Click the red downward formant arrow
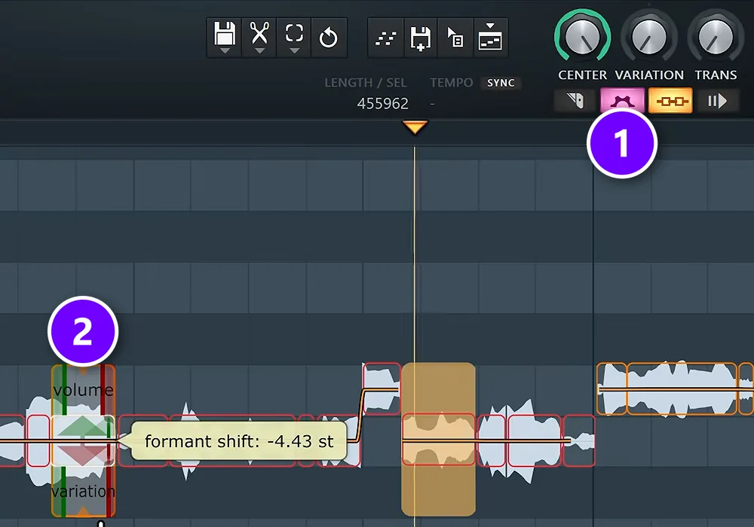Viewport: 754px width, 527px height. click(83, 455)
